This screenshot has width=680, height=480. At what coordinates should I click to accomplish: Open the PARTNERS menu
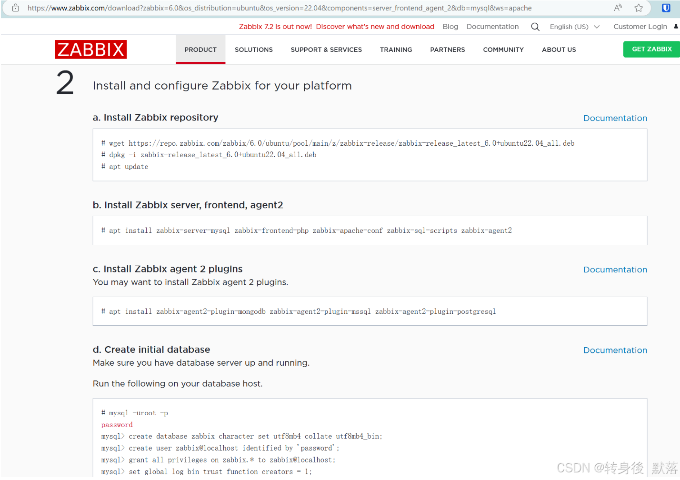pos(448,50)
